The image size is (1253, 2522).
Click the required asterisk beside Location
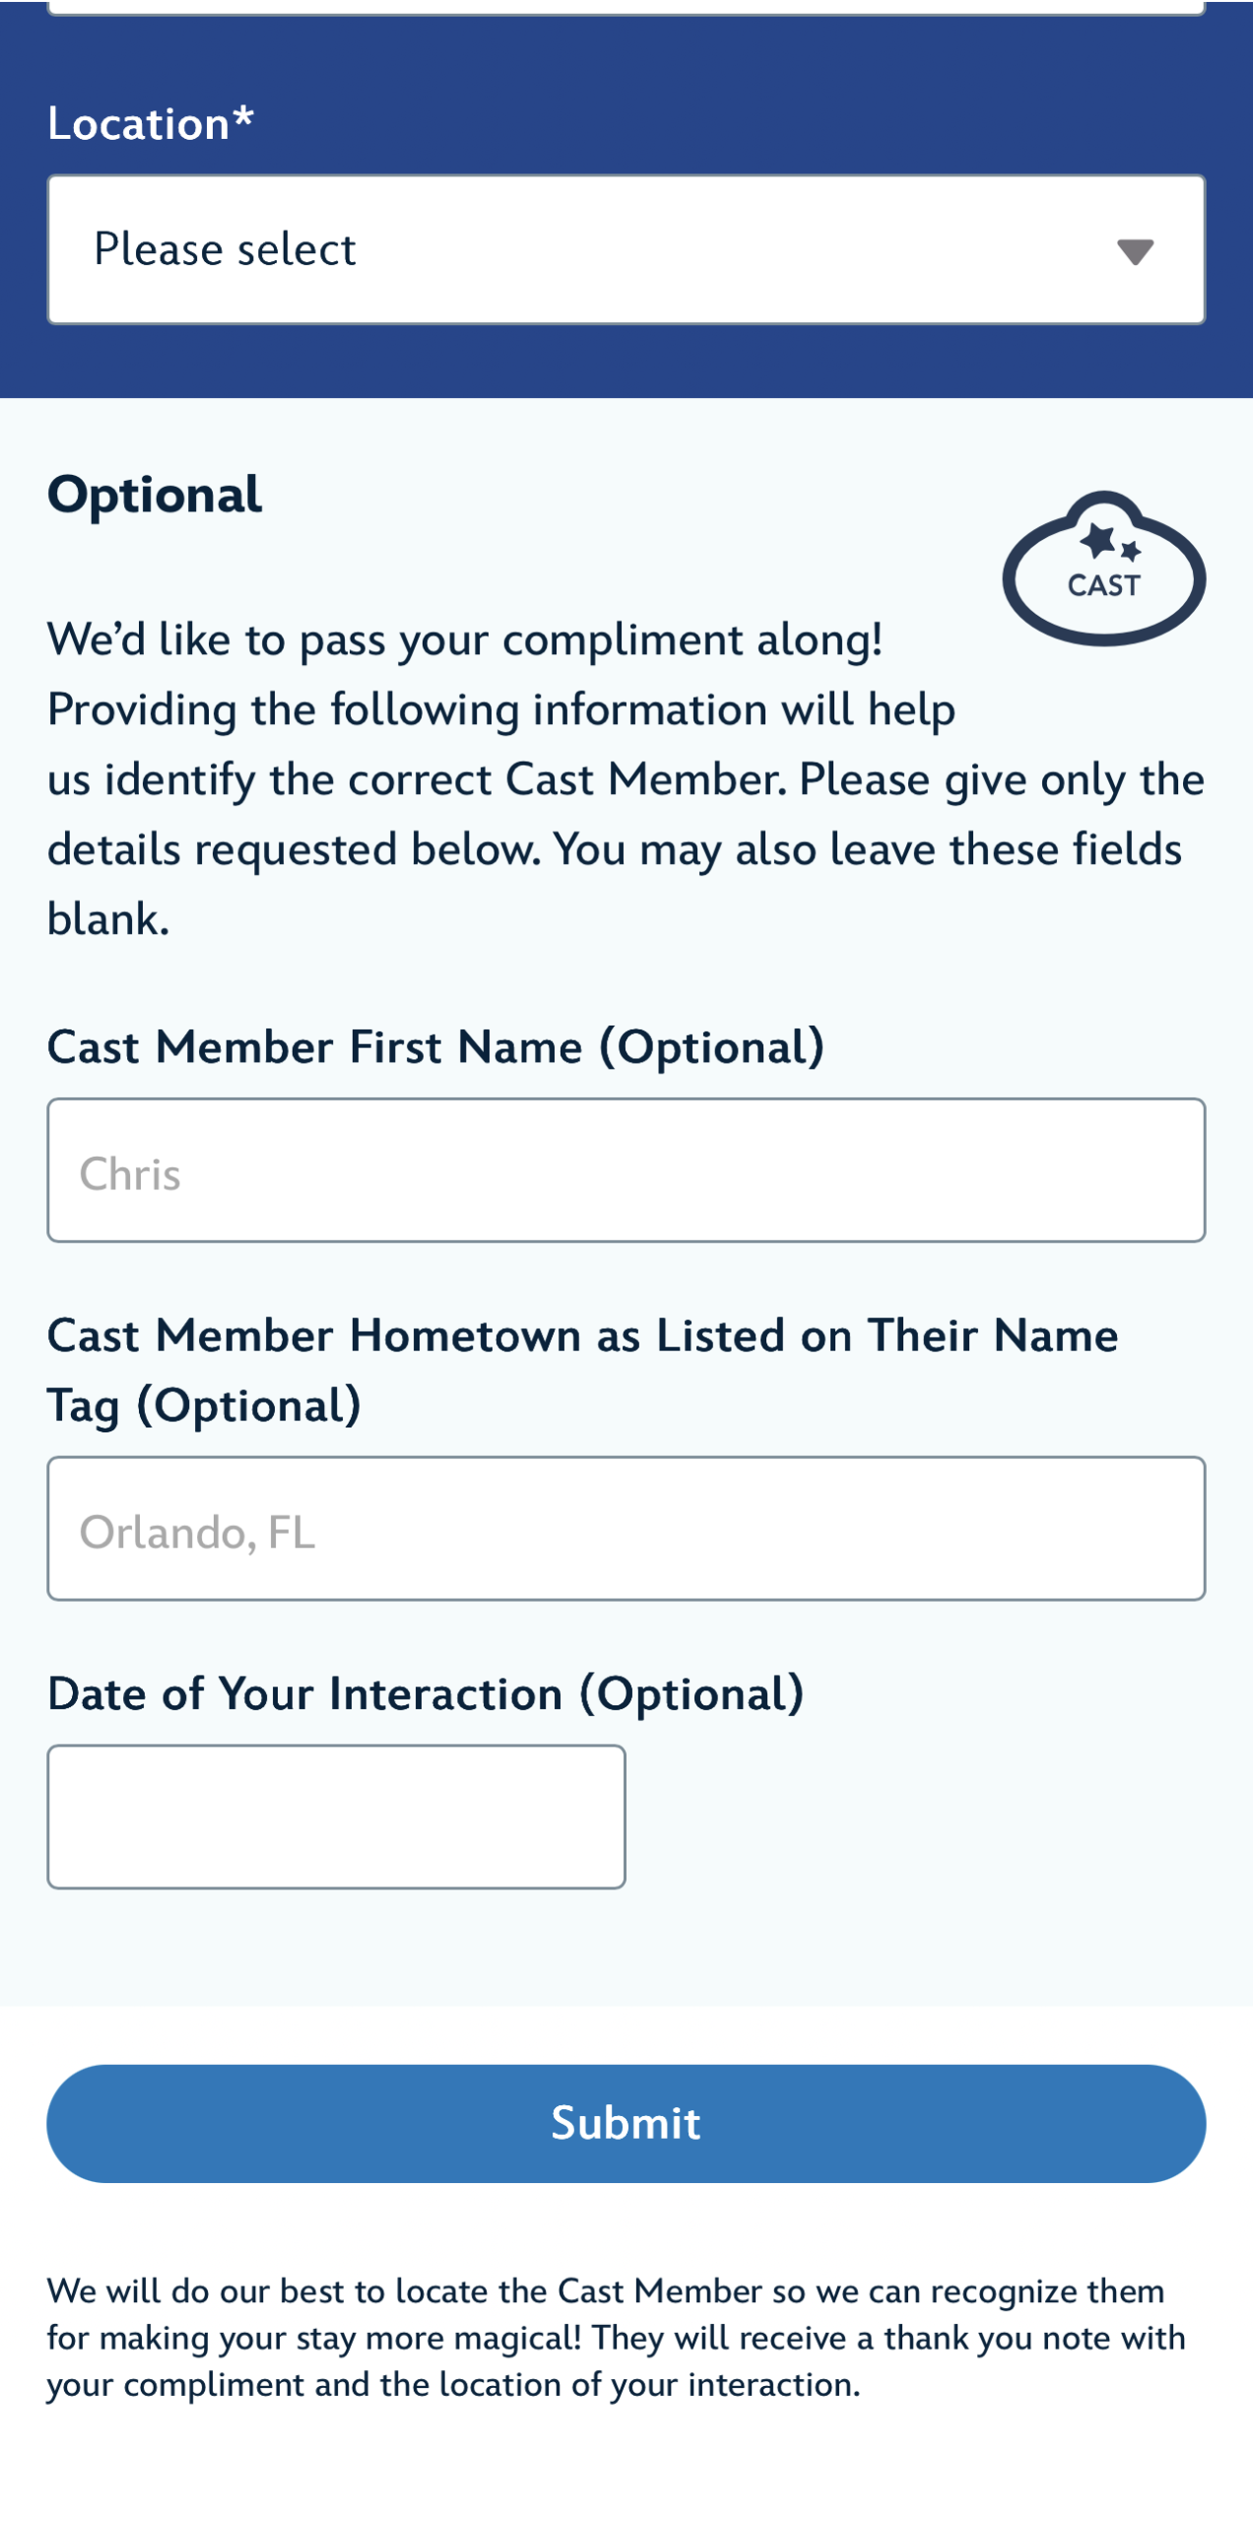coord(243,118)
